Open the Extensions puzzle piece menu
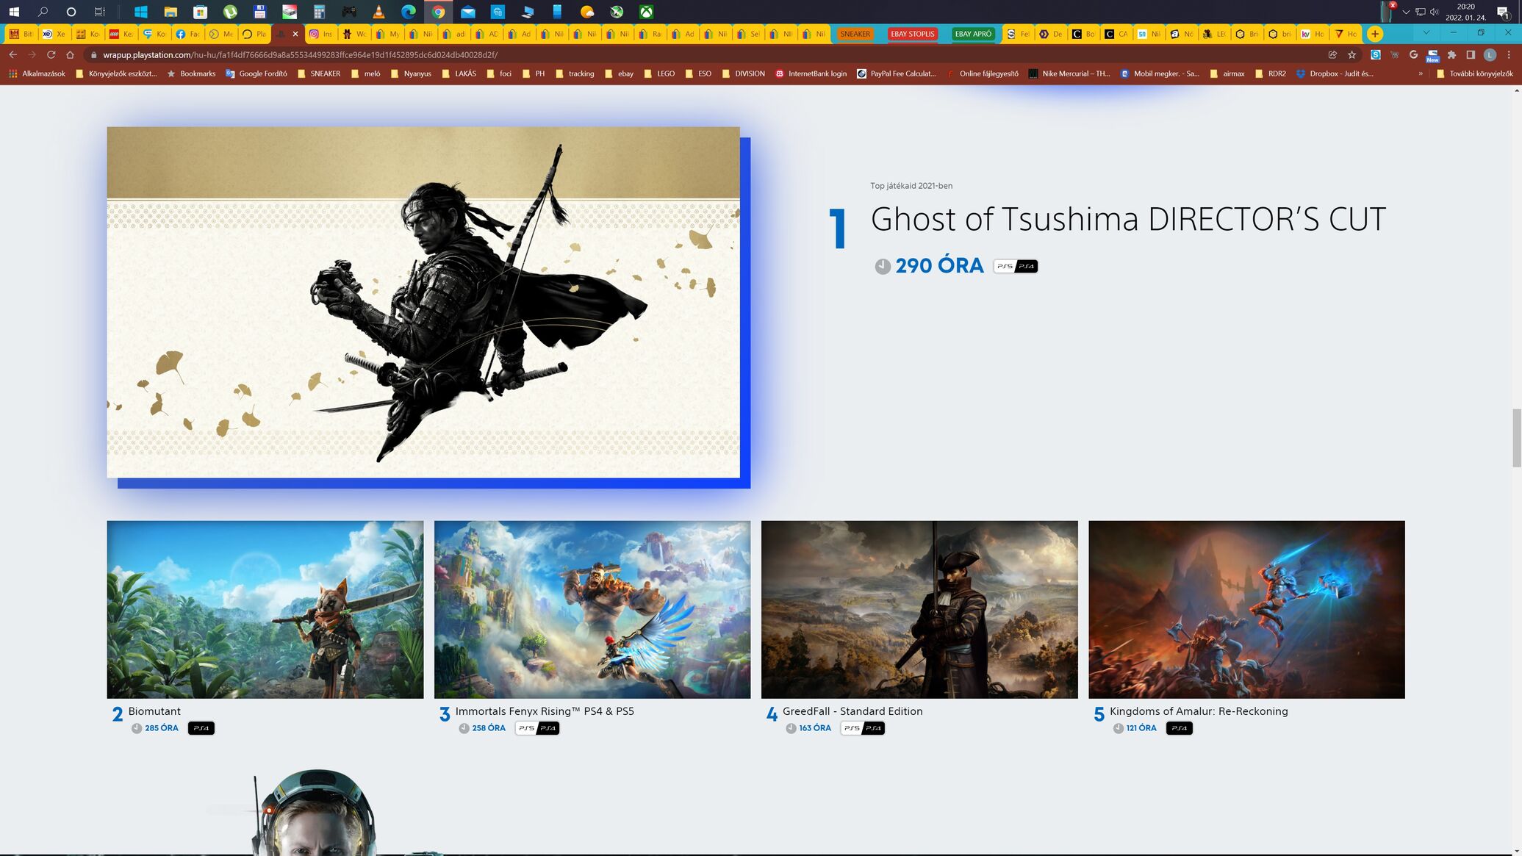1522x856 pixels. point(1451,54)
